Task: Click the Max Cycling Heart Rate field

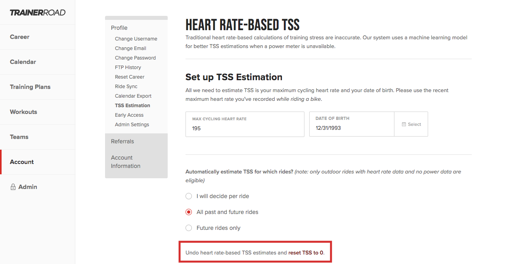Action: (x=245, y=124)
